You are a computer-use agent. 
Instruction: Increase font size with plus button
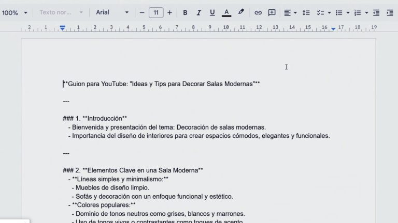[169, 12]
